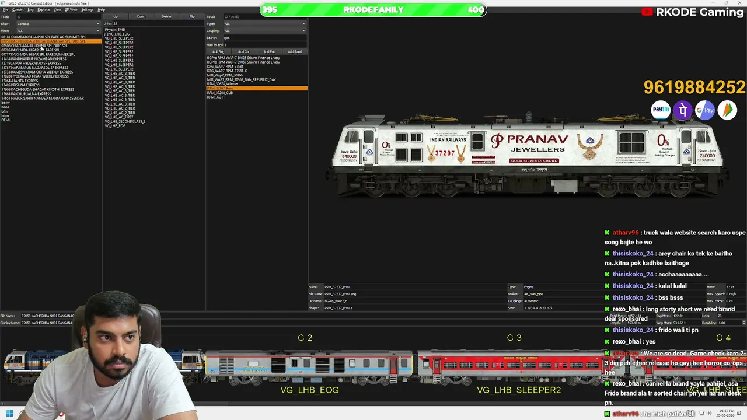Screen dimensions: 747x420
Task: Open the Consist menu
Action: click(x=18, y=10)
